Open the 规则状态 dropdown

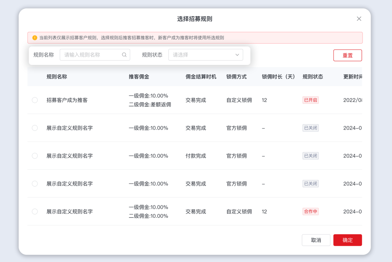click(x=205, y=54)
